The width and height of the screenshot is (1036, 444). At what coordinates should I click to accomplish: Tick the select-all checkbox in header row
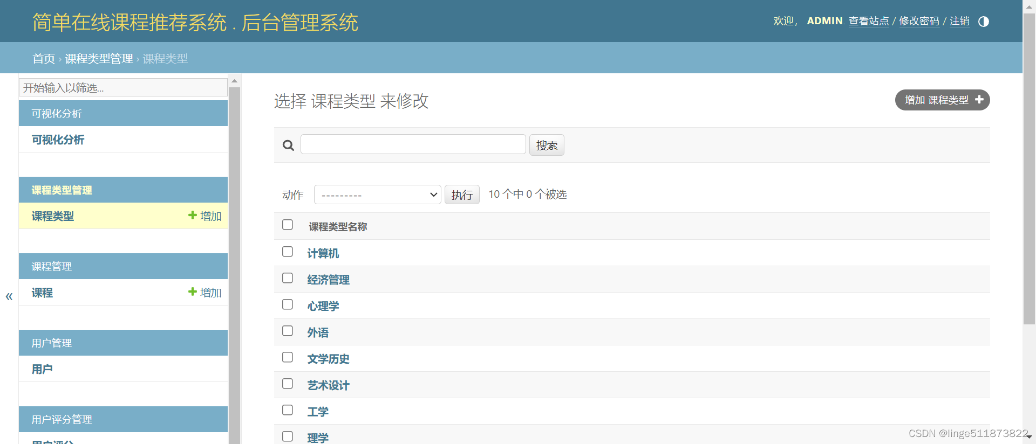[288, 225]
